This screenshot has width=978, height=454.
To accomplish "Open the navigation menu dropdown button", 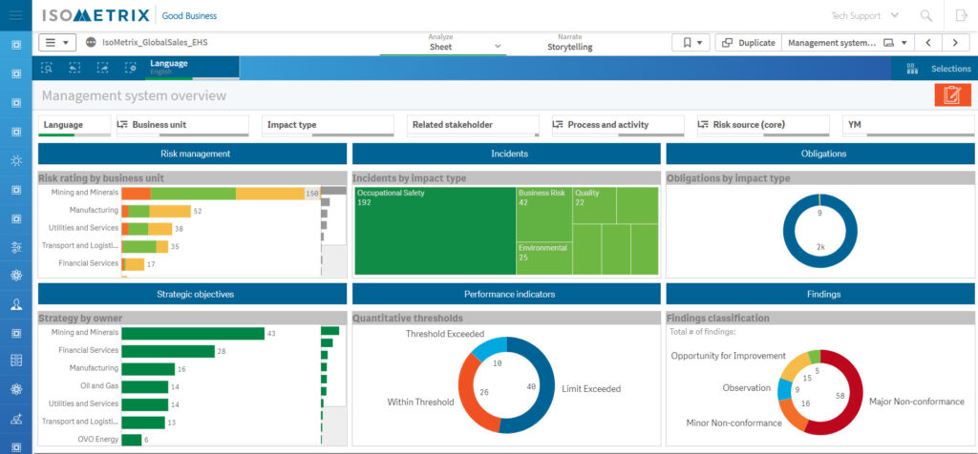I will pyautogui.click(x=57, y=42).
